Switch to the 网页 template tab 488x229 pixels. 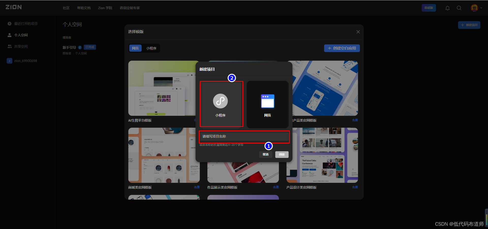[x=135, y=48]
